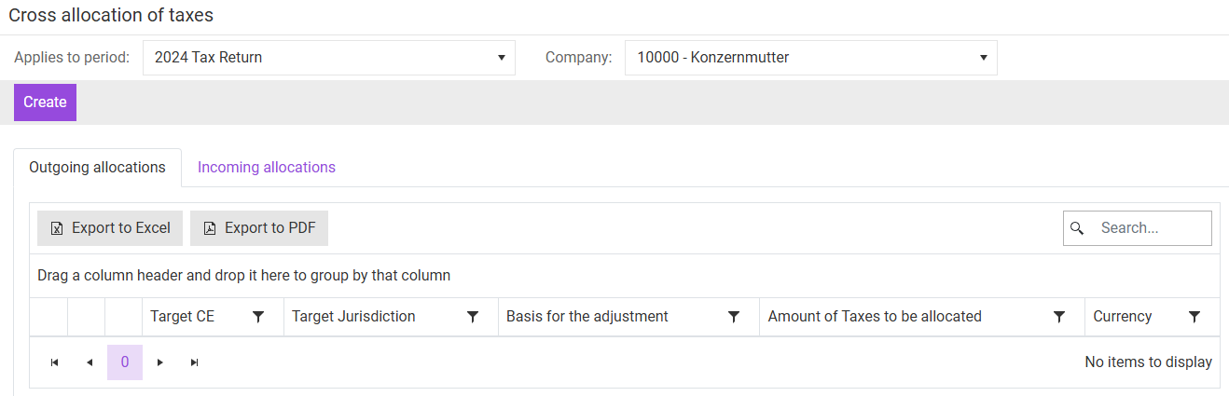Go to the next grid page
Screen dimensions: 1229x396
[x=160, y=362]
